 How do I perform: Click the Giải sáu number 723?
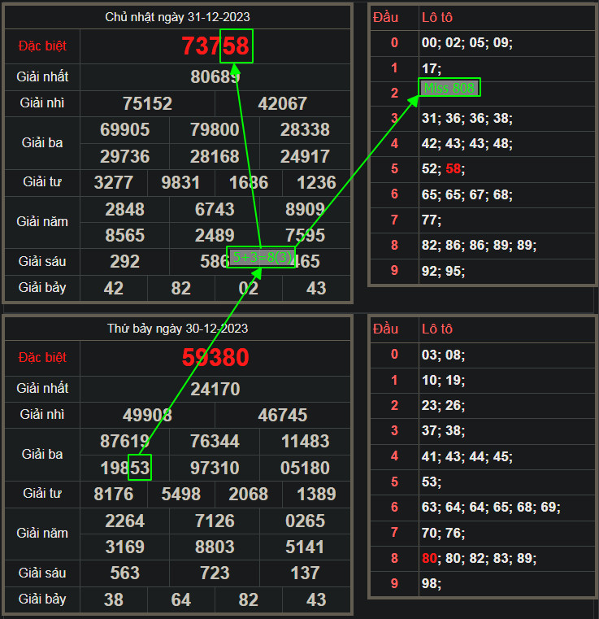point(215,573)
